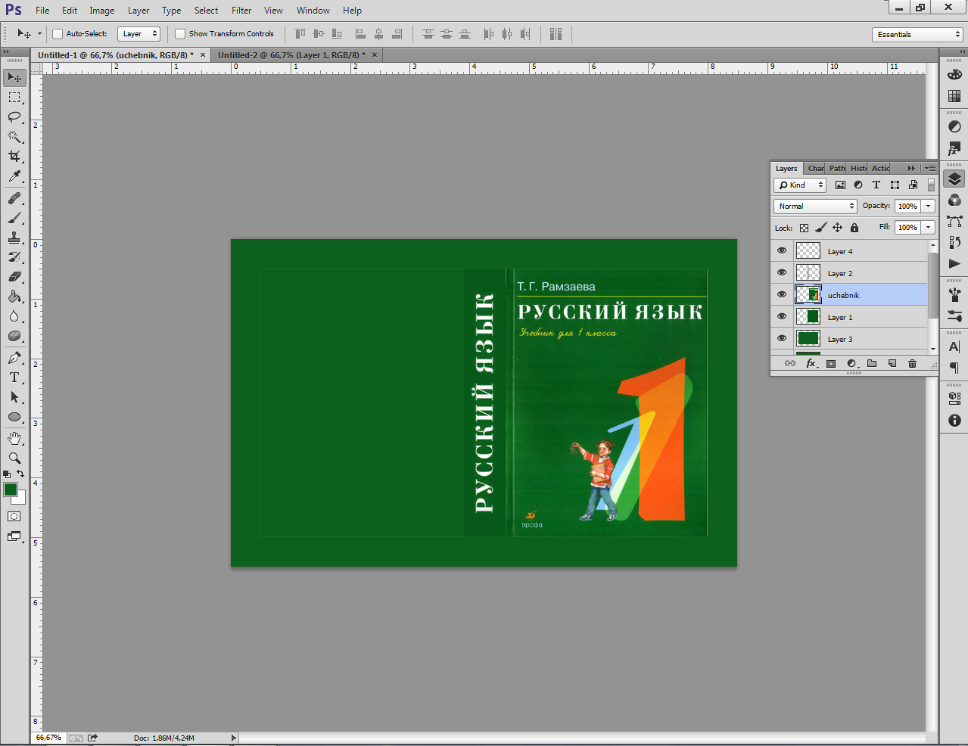Screen dimensions: 968x746
Task: Open the Layers panel flyout menu
Action: 930,168
